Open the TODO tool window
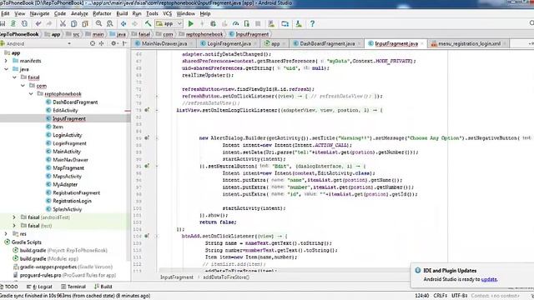The image size is (534, 300). coord(9,287)
